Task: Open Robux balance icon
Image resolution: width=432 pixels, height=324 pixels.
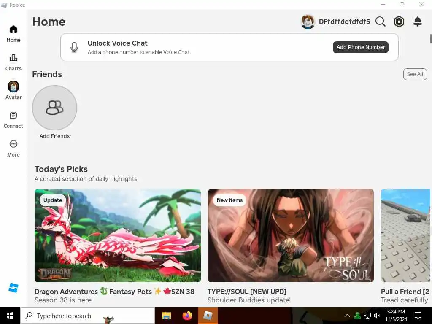Action: [399, 22]
